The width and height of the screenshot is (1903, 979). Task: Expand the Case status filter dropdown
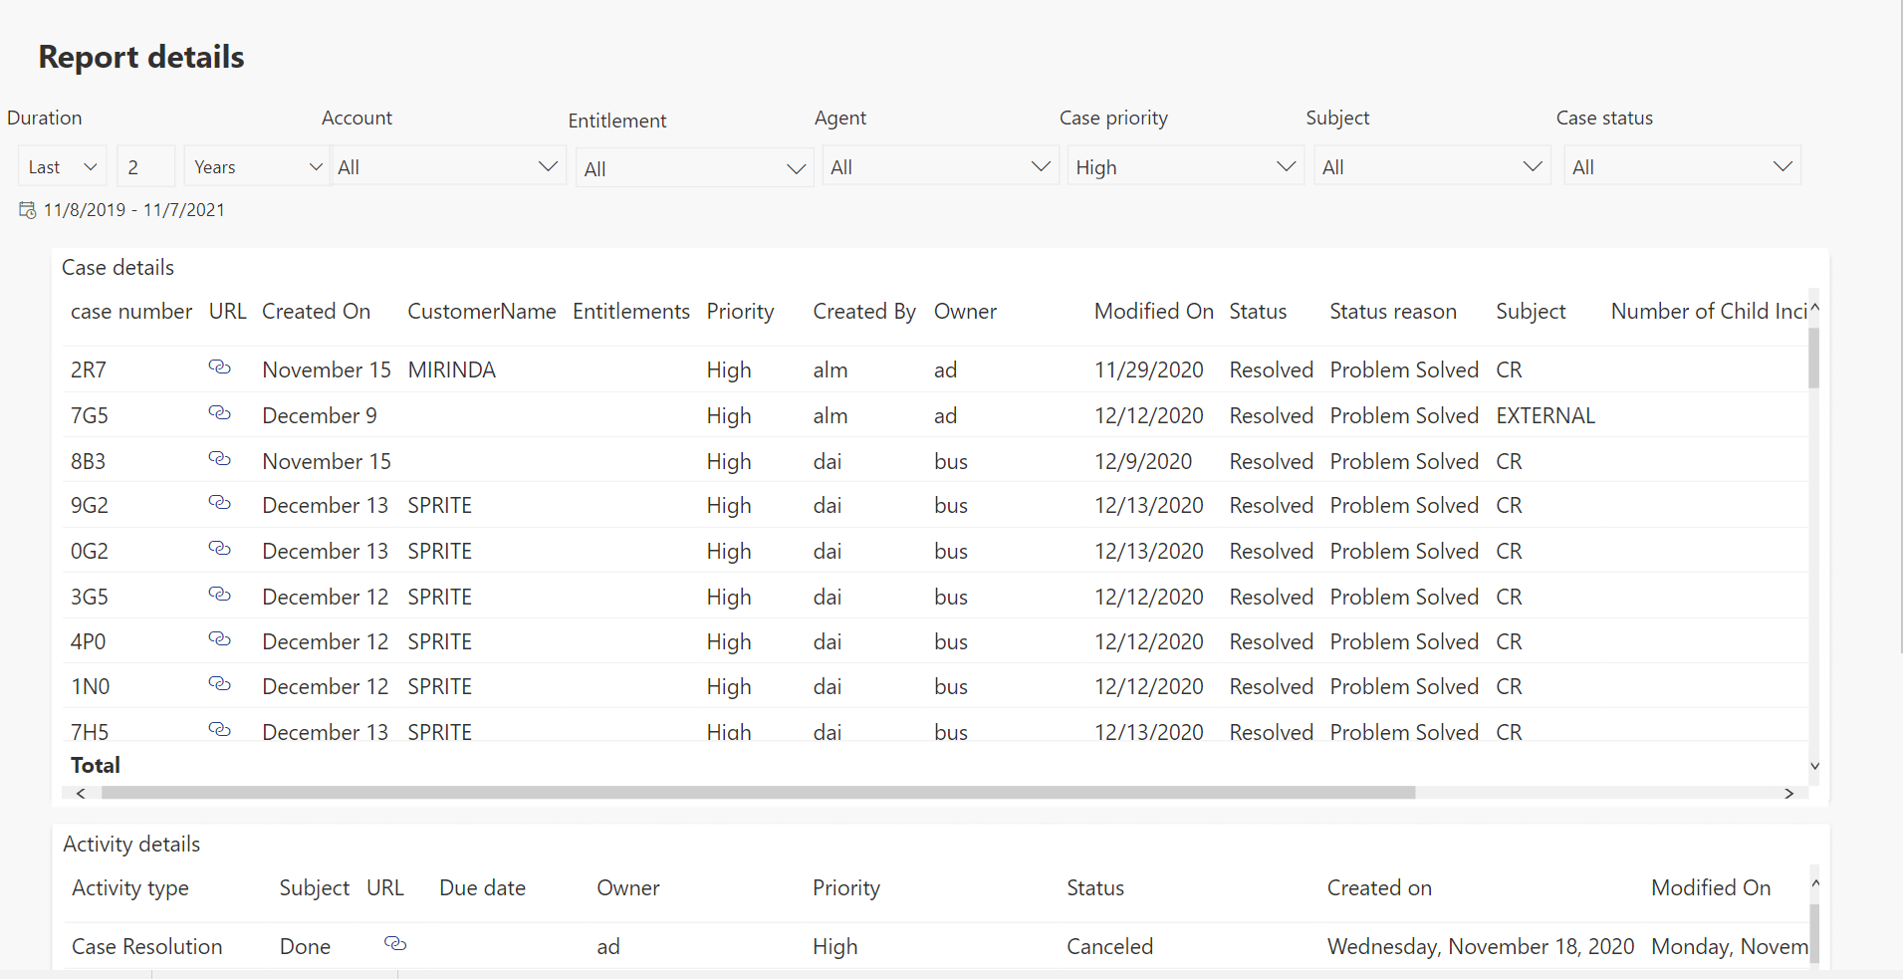(1682, 166)
